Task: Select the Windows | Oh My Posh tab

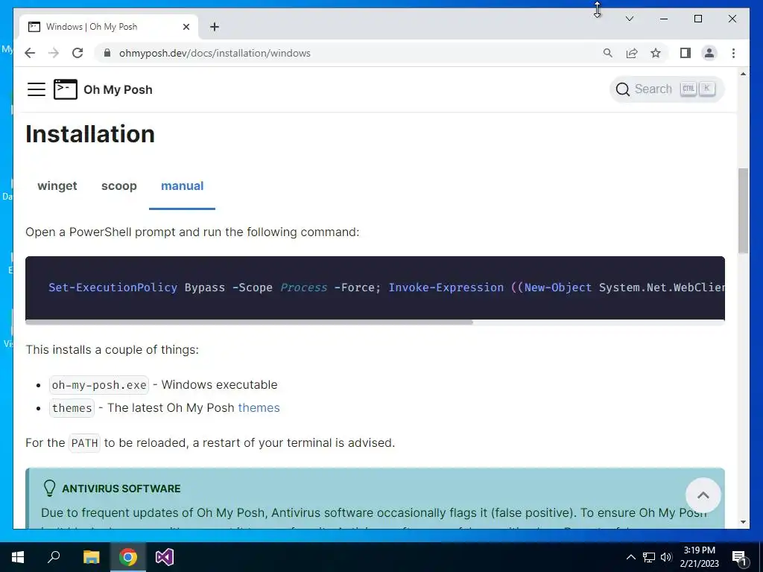Action: pos(109,27)
